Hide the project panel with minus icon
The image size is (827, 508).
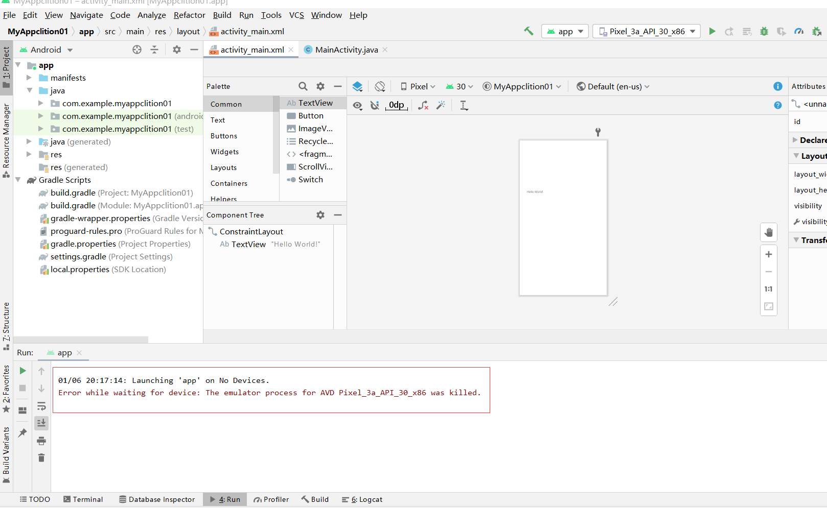click(x=194, y=50)
